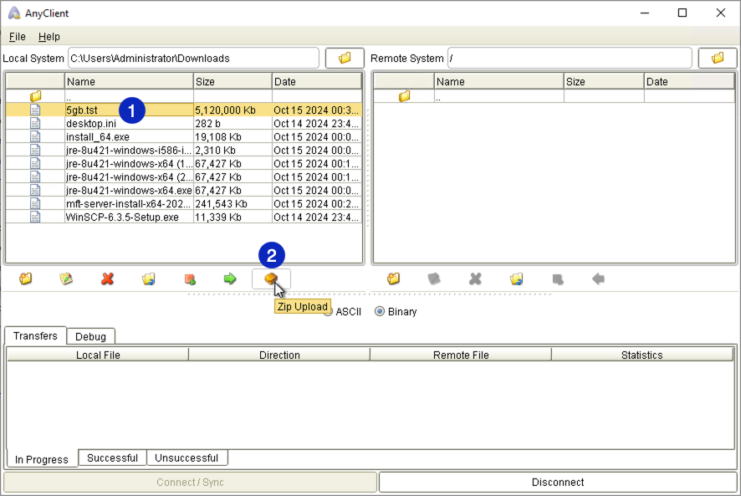
Task: Create new folder in local system toolbar
Action: tap(26, 279)
